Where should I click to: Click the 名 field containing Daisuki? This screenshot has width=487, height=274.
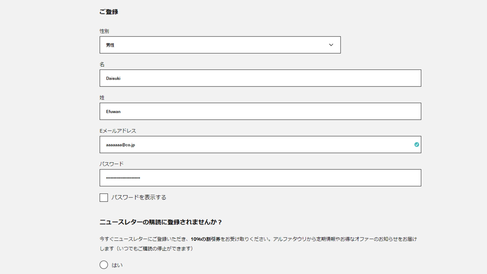[x=260, y=78]
